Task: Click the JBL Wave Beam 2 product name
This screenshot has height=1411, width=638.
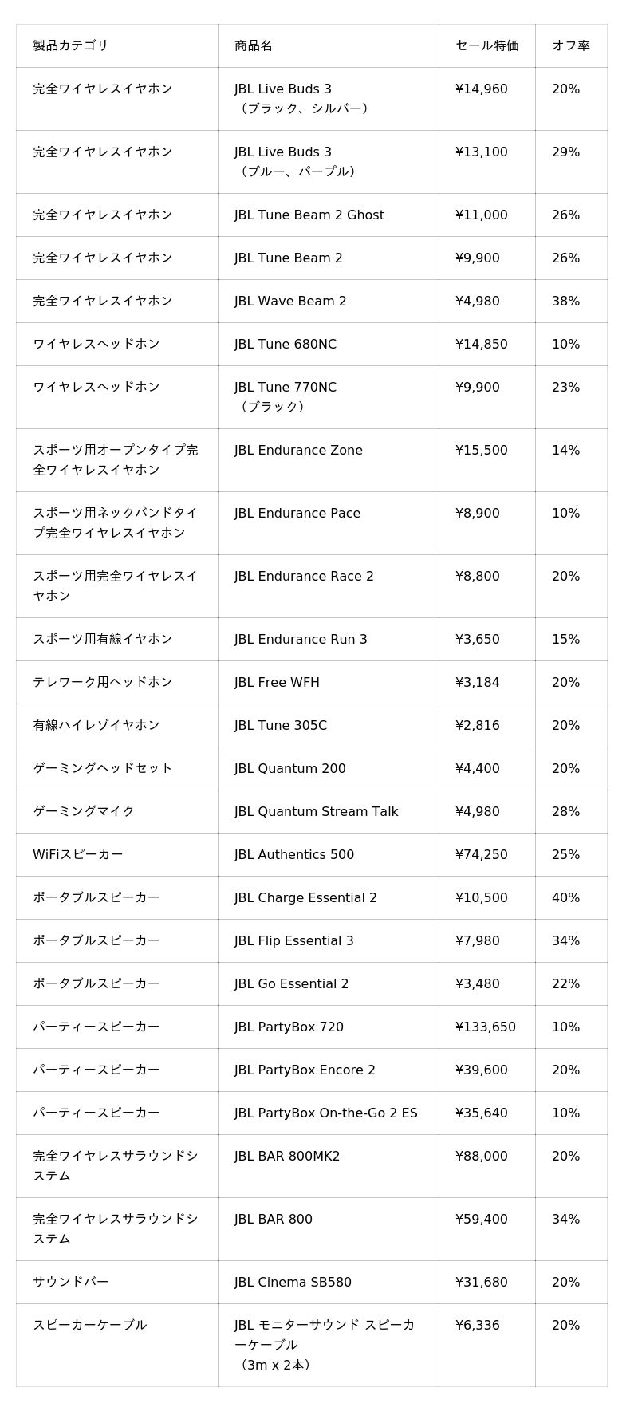Action: 290,302
